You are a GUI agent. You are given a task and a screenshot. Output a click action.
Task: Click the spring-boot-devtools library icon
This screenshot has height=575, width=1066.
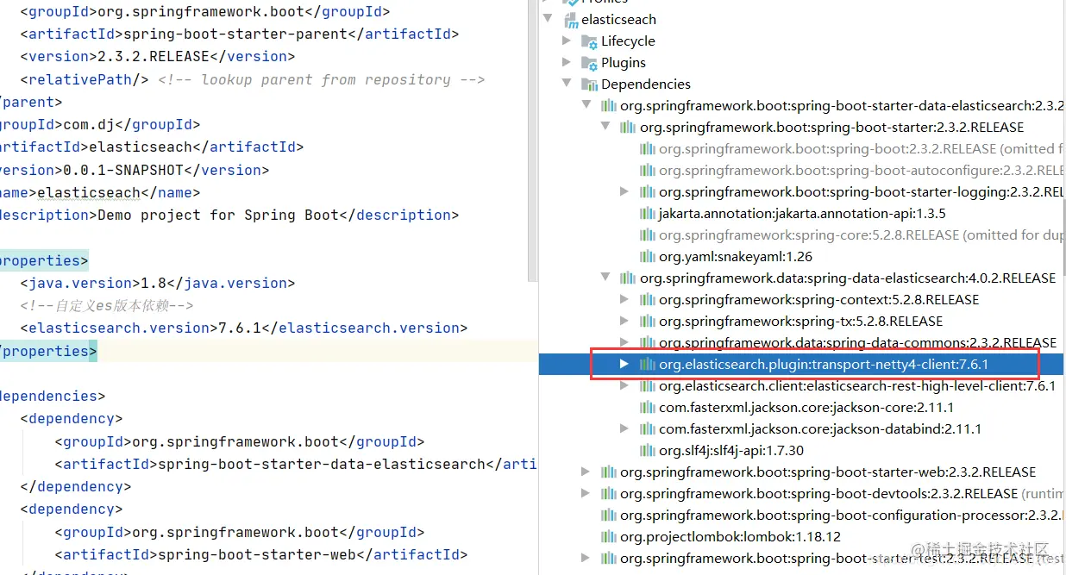tap(609, 493)
